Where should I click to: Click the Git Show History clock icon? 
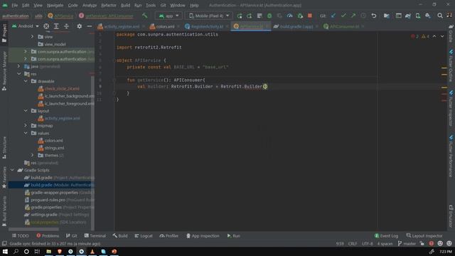[x=363, y=16]
